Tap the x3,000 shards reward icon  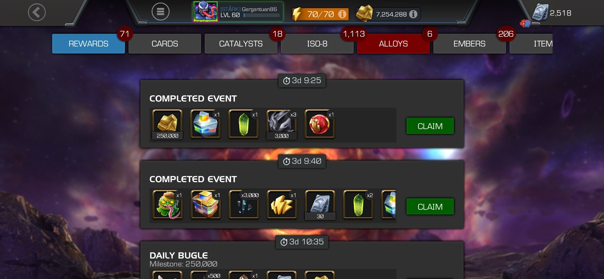pyautogui.click(x=244, y=205)
